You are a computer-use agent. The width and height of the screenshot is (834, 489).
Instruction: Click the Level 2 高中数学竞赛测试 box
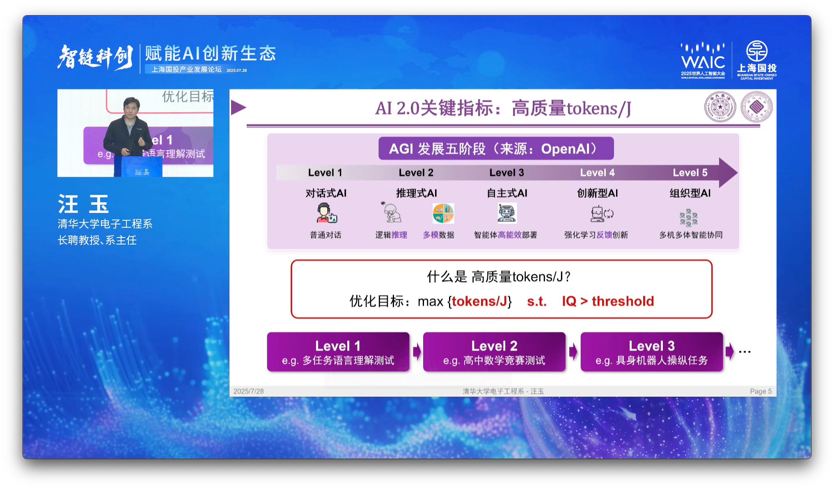(494, 352)
